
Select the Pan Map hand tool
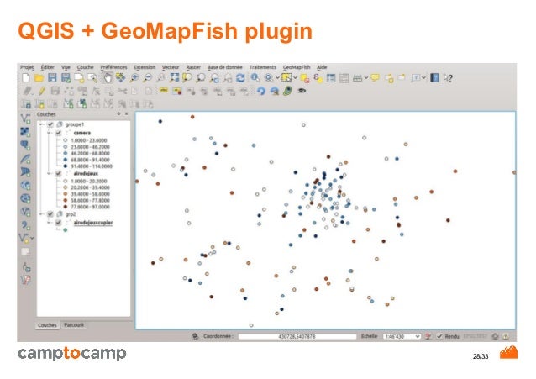(108, 78)
